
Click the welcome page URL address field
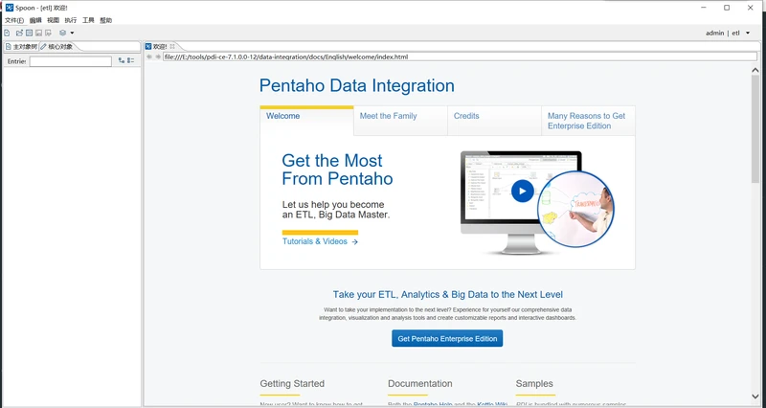coord(460,57)
